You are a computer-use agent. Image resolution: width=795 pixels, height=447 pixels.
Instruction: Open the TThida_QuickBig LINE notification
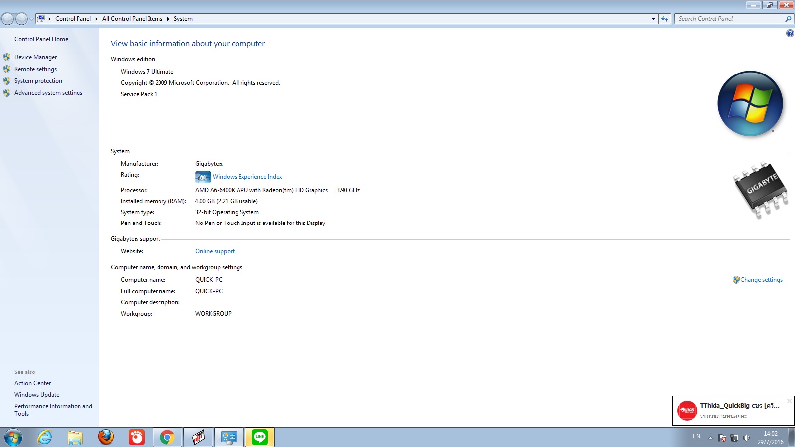point(733,411)
